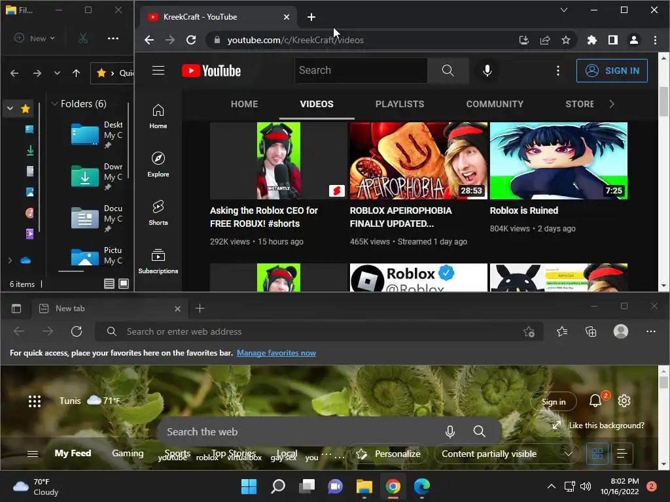Click Personalize in Edge feed

tap(389, 454)
